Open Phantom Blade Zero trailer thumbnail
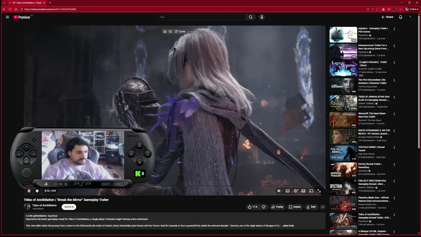 click(x=343, y=203)
